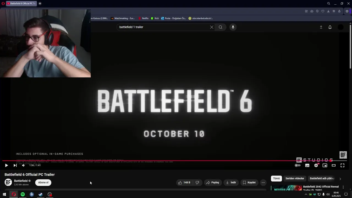The height and width of the screenshot is (198, 352).
Task: Open the YouTube account avatar menu
Action: coord(340,27)
